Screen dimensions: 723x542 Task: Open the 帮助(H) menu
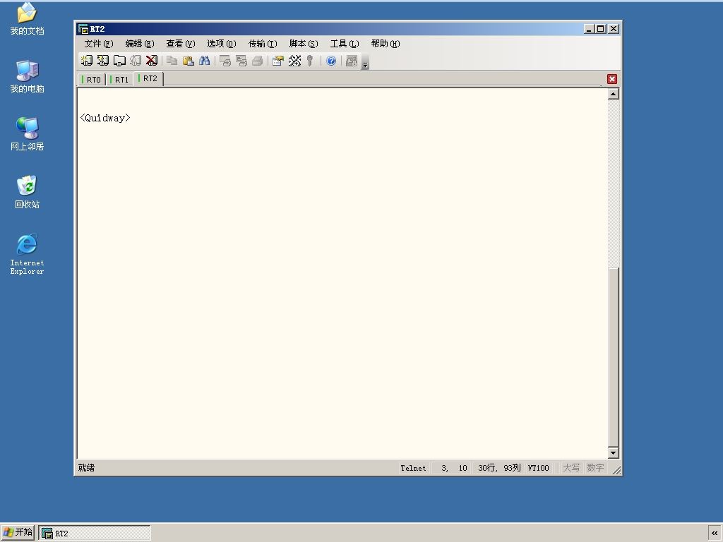point(386,43)
